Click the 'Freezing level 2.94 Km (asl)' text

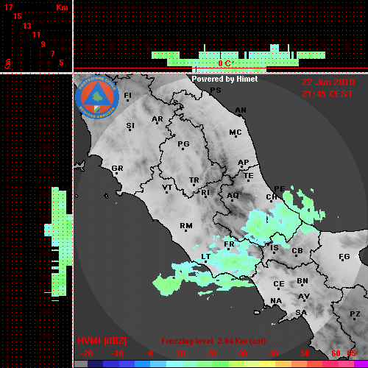tap(213, 341)
